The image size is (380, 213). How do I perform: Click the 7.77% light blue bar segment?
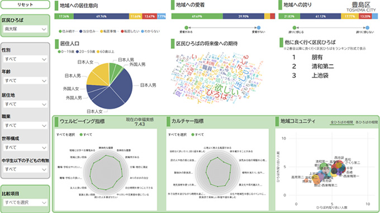[161, 16]
